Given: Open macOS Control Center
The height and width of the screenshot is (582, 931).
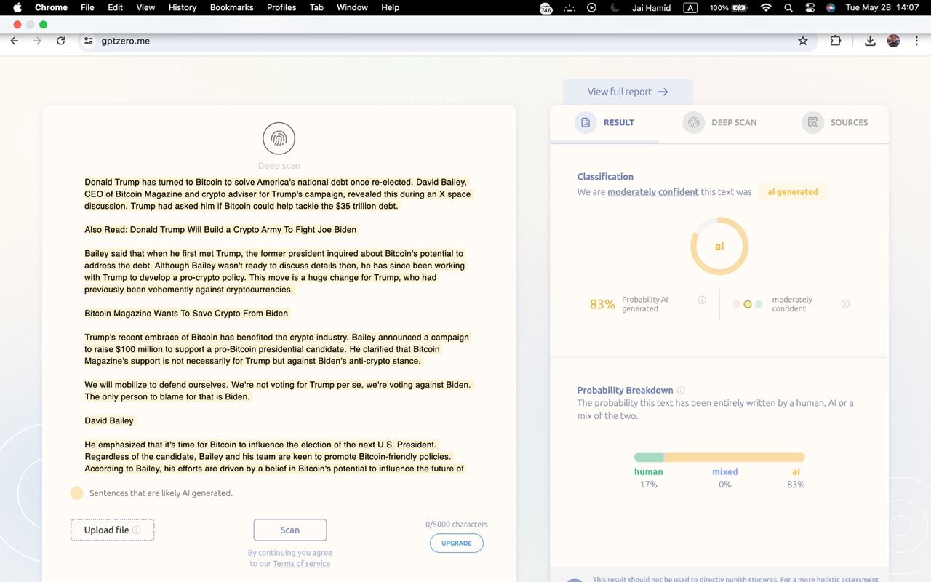Looking at the screenshot, I should pos(810,7).
